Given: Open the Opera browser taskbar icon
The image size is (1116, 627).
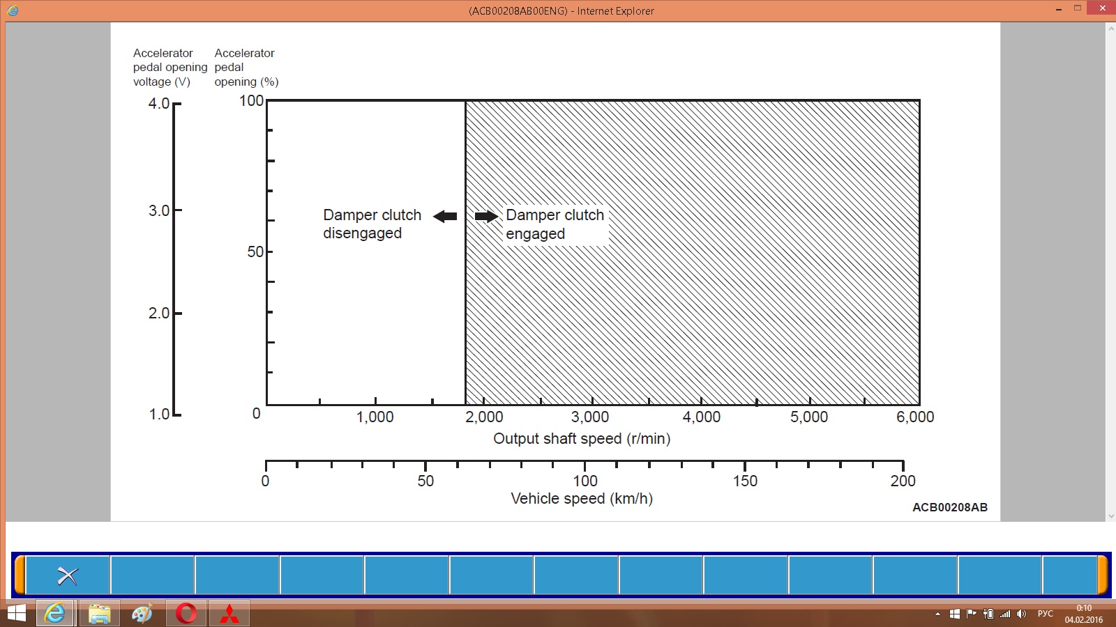Looking at the screenshot, I should click(x=186, y=614).
